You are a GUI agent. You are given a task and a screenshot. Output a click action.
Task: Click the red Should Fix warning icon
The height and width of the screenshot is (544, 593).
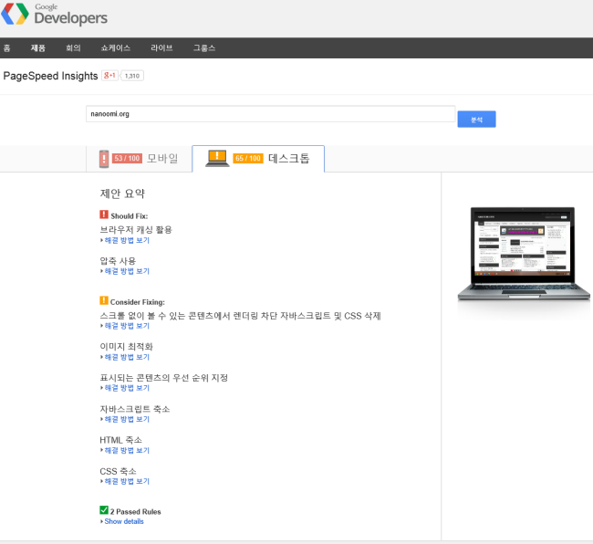pos(104,214)
